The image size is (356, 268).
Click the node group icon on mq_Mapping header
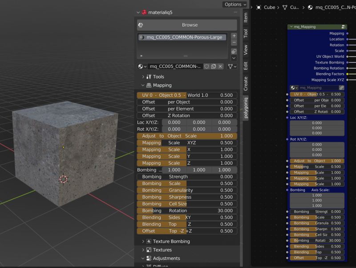coord(343,27)
